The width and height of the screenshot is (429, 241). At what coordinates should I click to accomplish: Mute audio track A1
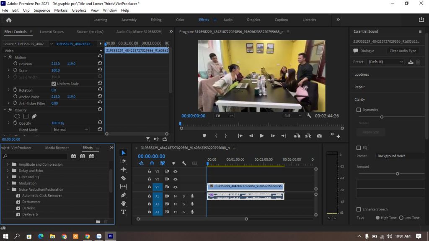click(175, 196)
